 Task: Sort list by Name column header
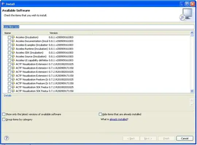(x=25, y=33)
